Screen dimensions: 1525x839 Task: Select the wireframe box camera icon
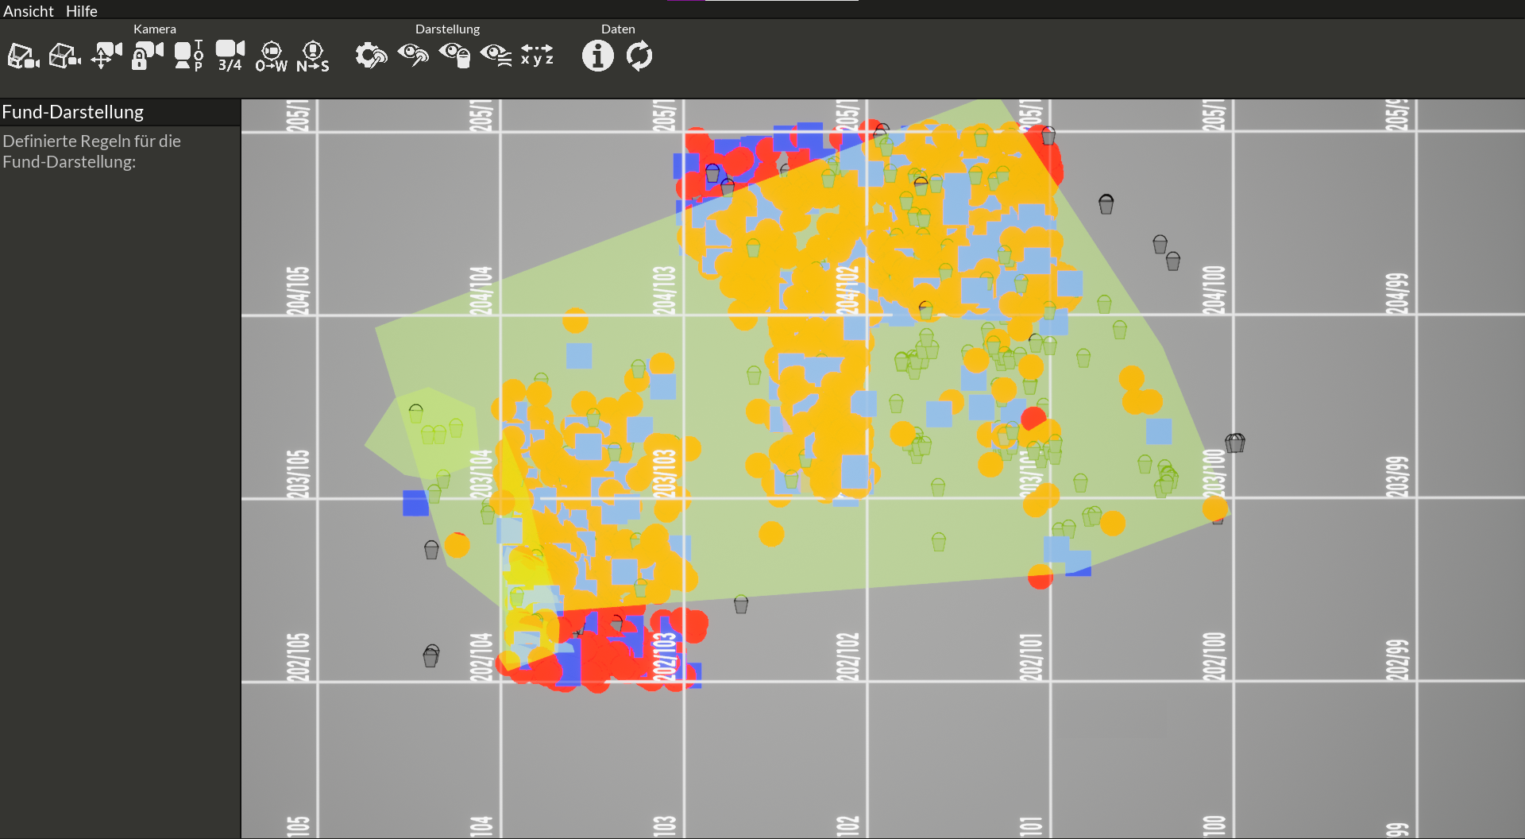coord(65,56)
